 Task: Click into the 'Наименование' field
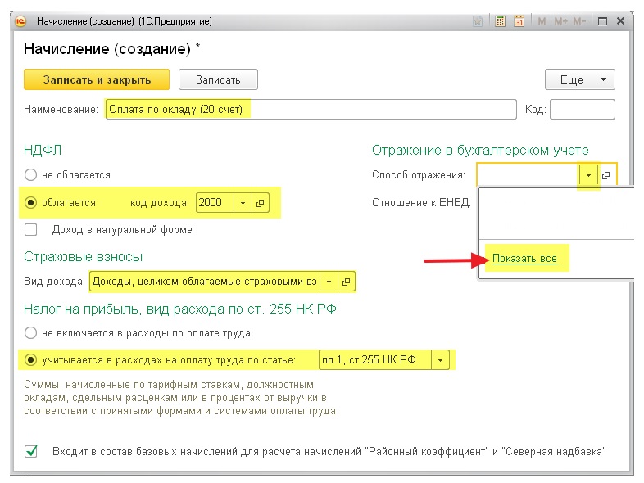click(x=311, y=110)
